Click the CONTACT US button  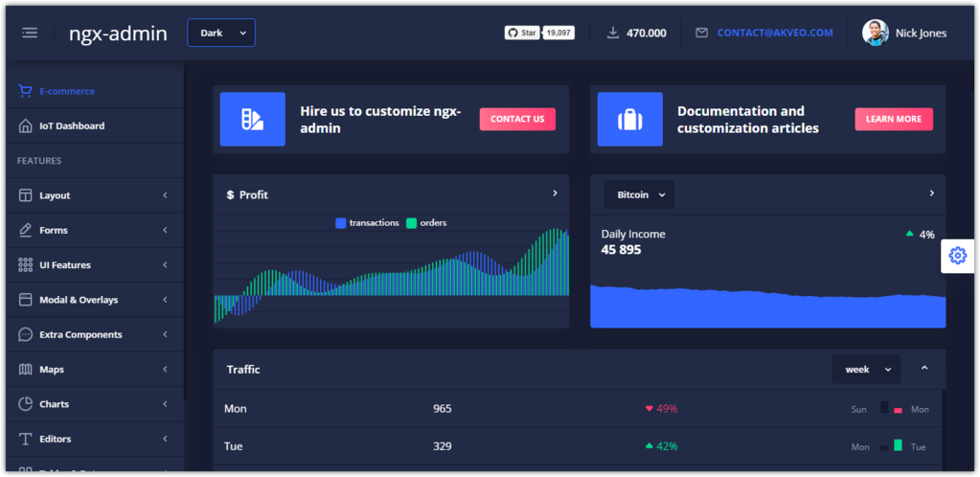tap(517, 119)
